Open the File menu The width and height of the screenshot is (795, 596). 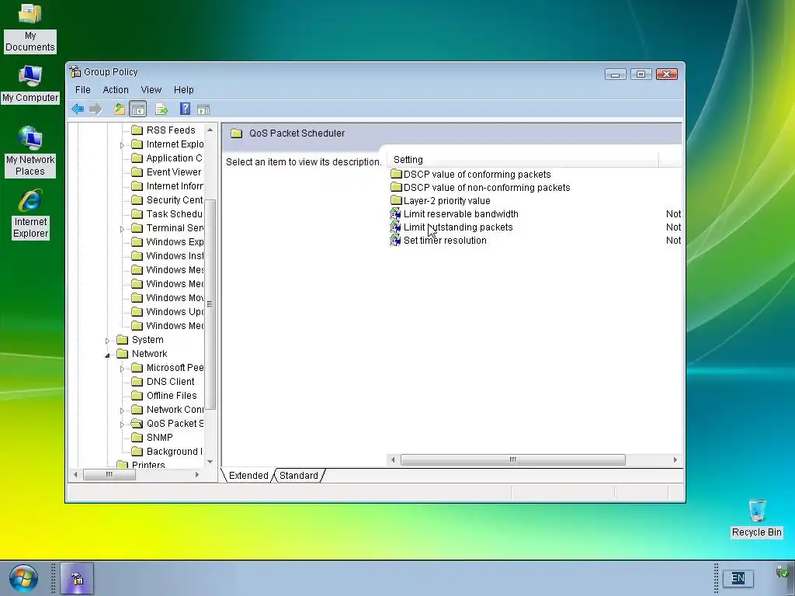82,90
